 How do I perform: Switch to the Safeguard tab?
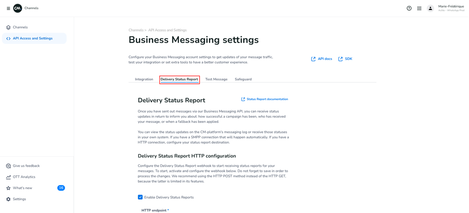pos(243,79)
